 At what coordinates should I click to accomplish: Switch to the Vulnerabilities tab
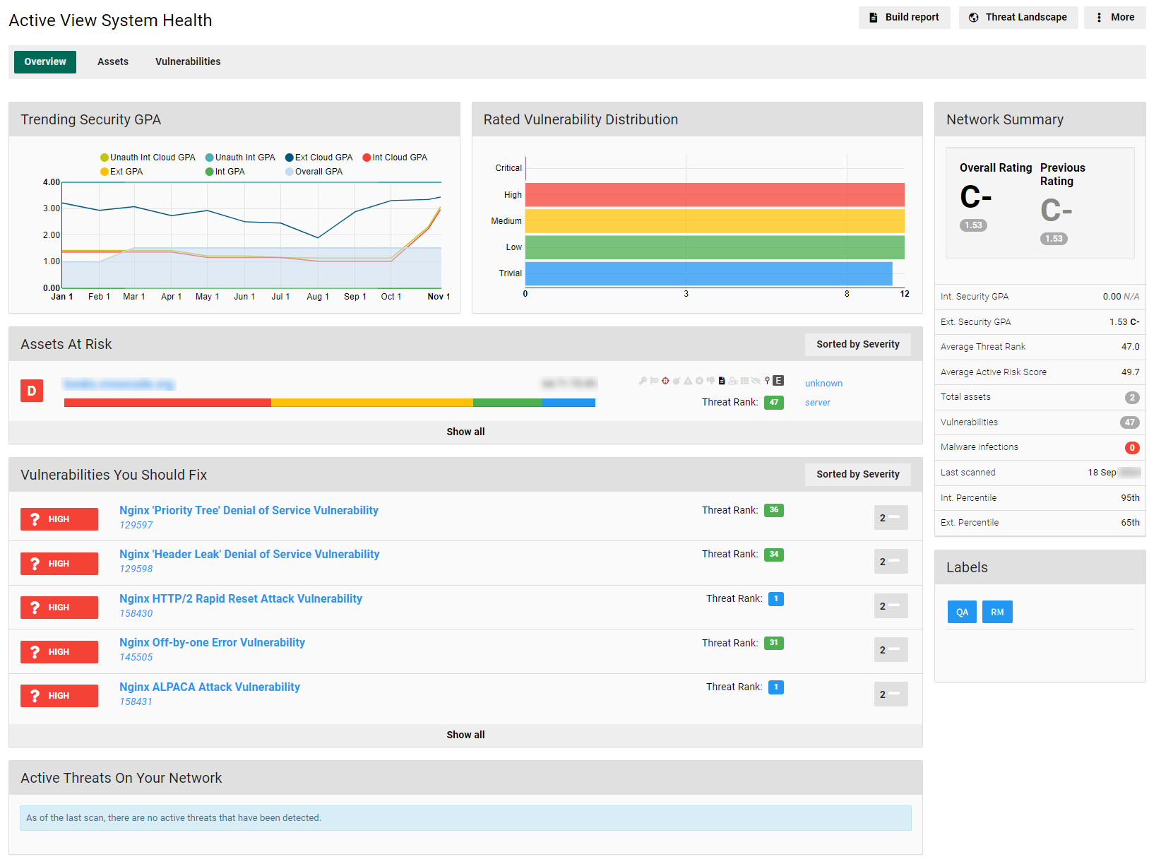(188, 62)
